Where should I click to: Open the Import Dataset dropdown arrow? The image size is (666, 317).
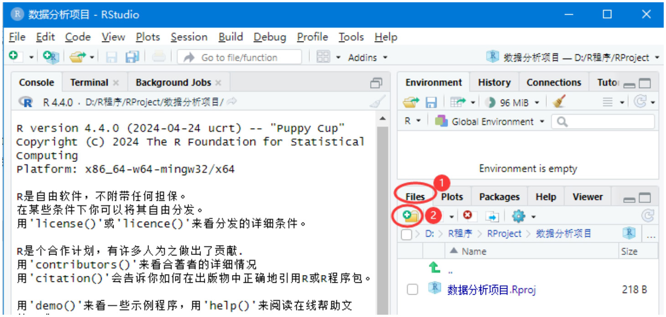click(473, 103)
